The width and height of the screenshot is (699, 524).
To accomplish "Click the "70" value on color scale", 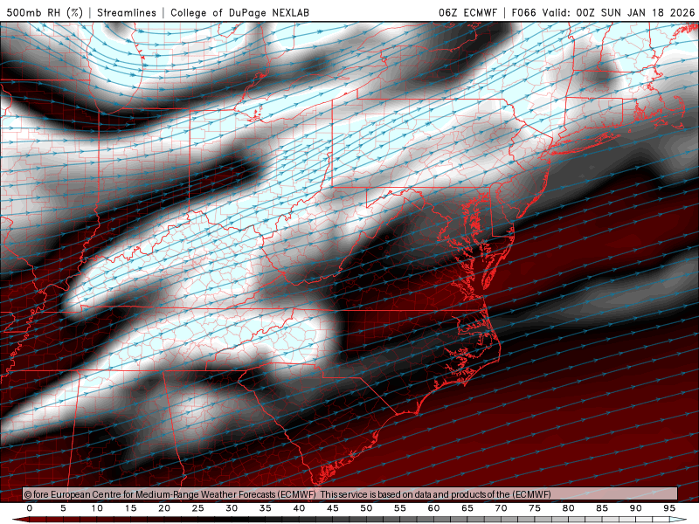I will click(x=501, y=508).
